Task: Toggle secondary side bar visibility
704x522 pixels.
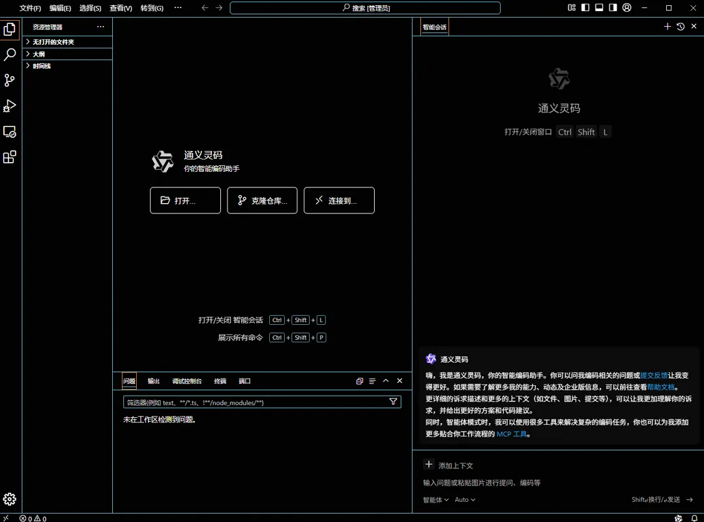Action: click(x=613, y=8)
